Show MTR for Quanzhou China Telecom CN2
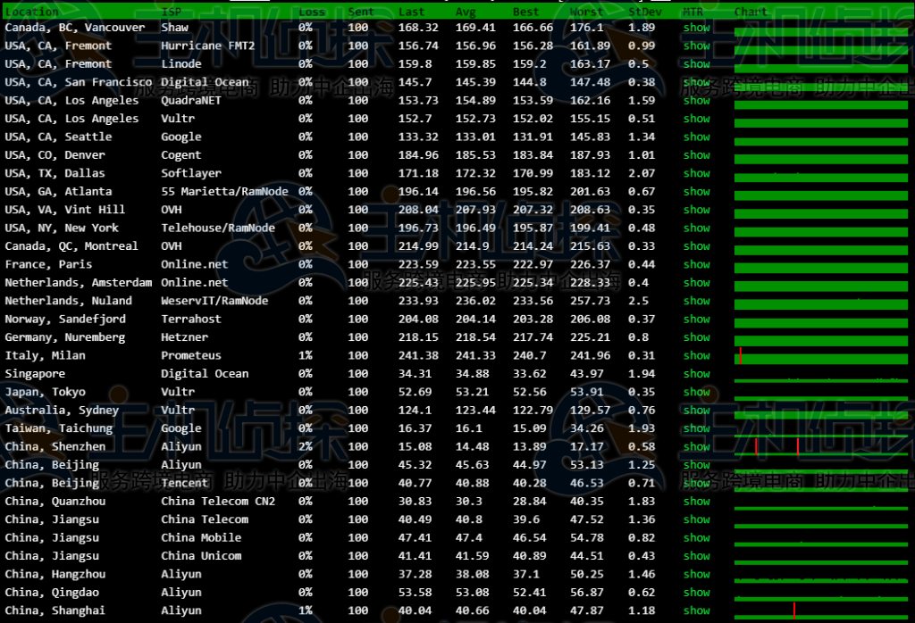This screenshot has height=623, width=915. pyautogui.click(x=697, y=502)
